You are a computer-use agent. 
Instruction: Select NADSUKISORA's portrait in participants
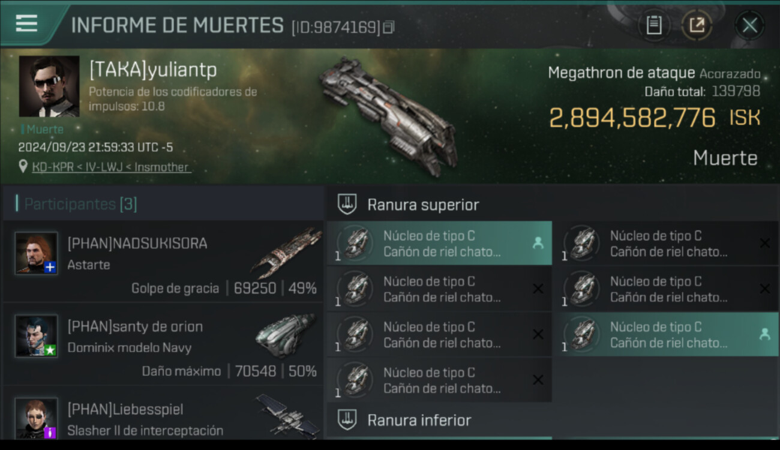pos(37,253)
